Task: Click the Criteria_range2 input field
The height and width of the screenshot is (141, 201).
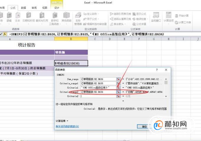Action: 98,92
